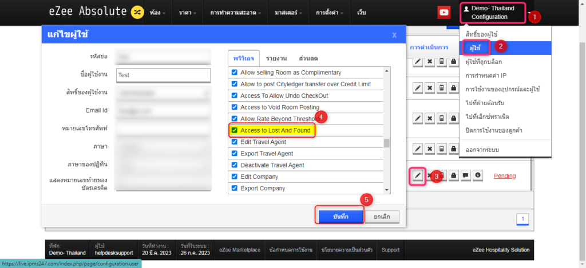Close the แก้ไขผู้ใช้ dialog with the X

click(x=394, y=35)
